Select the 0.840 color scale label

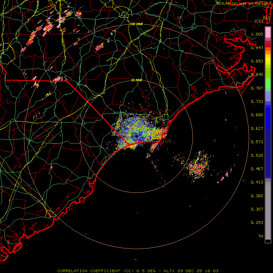[x=257, y=75]
